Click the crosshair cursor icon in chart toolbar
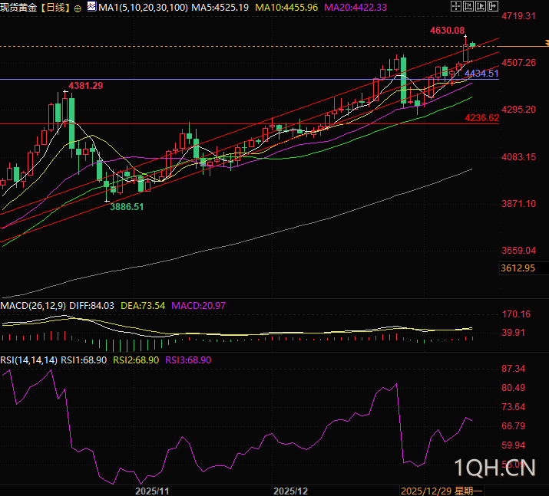Screen dimensions: 549x496 [455, 6]
